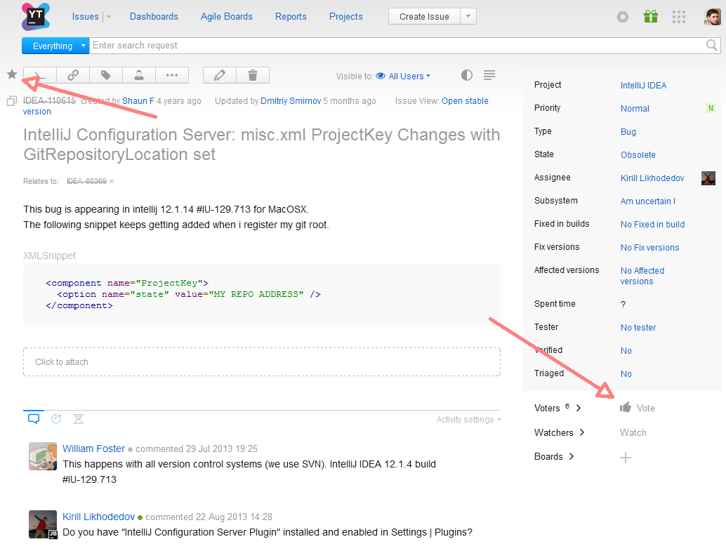This screenshot has height=551, width=726.
Task: Remove the IDEA-60369 relation link
Action: 112,182
